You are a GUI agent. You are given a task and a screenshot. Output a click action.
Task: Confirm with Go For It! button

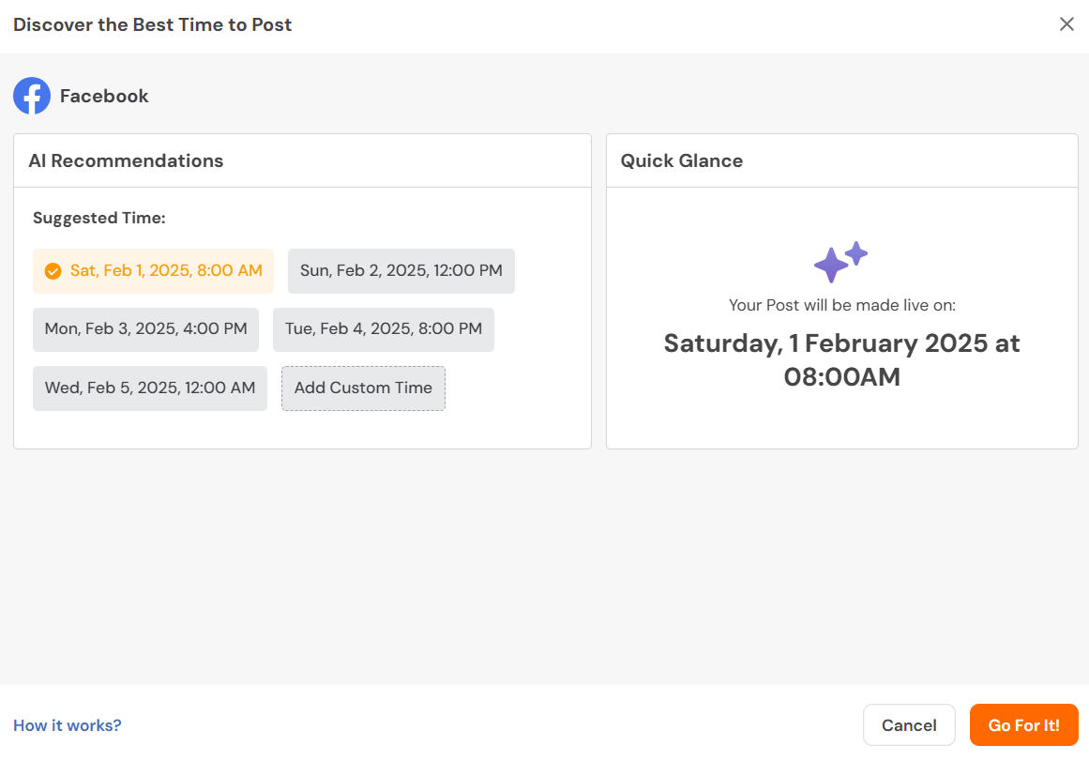coord(1023,725)
